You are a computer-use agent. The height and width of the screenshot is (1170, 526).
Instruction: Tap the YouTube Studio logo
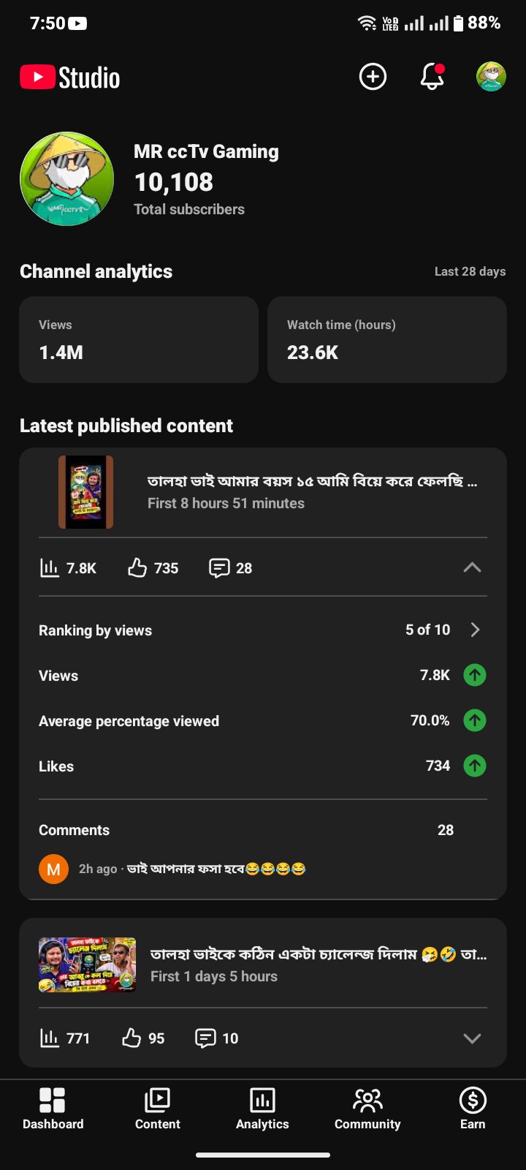click(70, 78)
